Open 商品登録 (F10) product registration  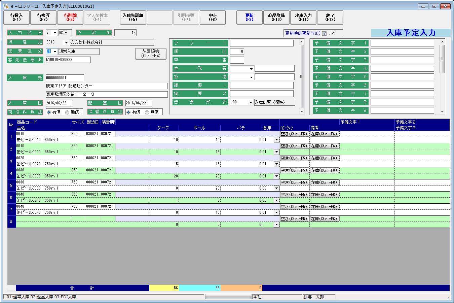pos(276,18)
